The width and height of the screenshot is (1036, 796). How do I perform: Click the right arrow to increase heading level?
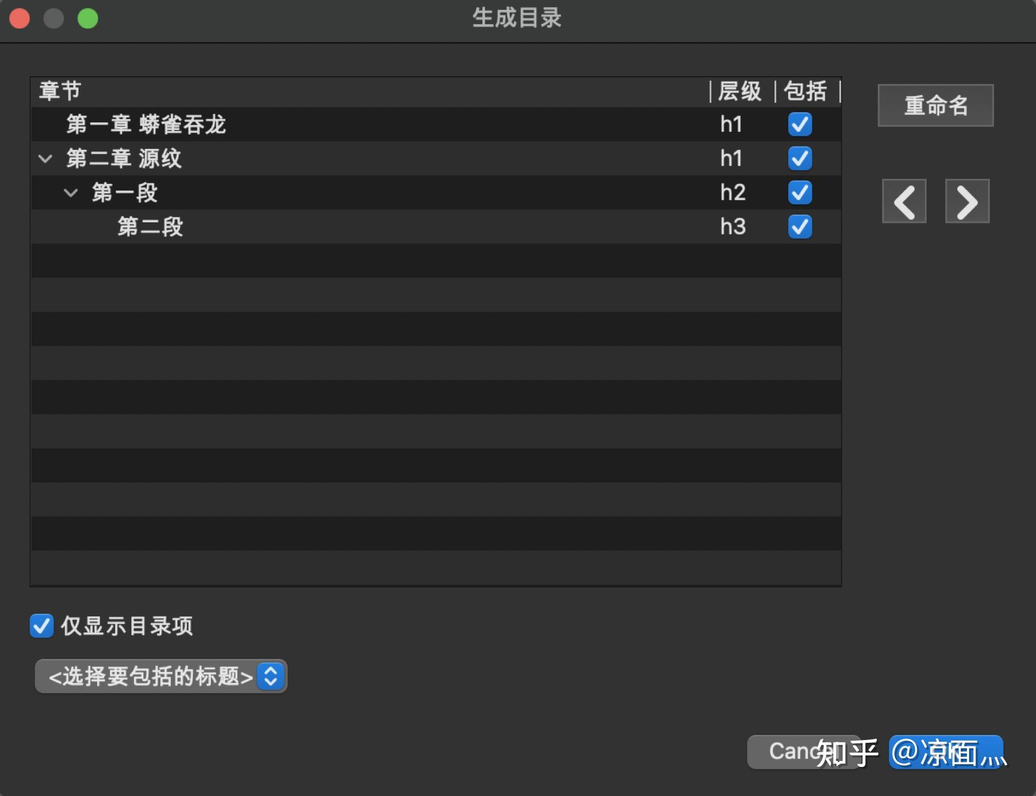pos(967,201)
